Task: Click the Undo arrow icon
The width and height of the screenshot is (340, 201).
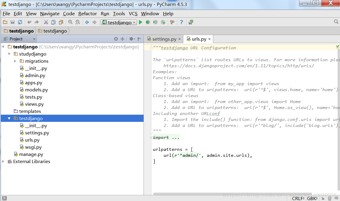Action: tap(29, 22)
